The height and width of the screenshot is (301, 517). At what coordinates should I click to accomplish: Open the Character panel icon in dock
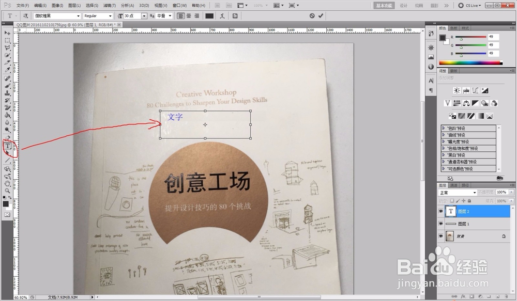(x=431, y=81)
